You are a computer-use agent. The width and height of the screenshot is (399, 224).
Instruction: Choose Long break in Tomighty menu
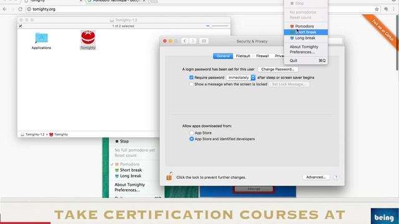[306, 38]
